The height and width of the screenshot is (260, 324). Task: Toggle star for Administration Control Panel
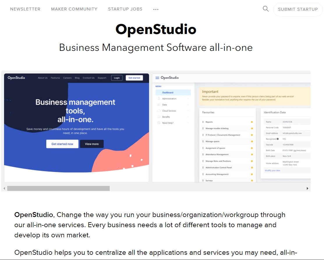(252, 168)
